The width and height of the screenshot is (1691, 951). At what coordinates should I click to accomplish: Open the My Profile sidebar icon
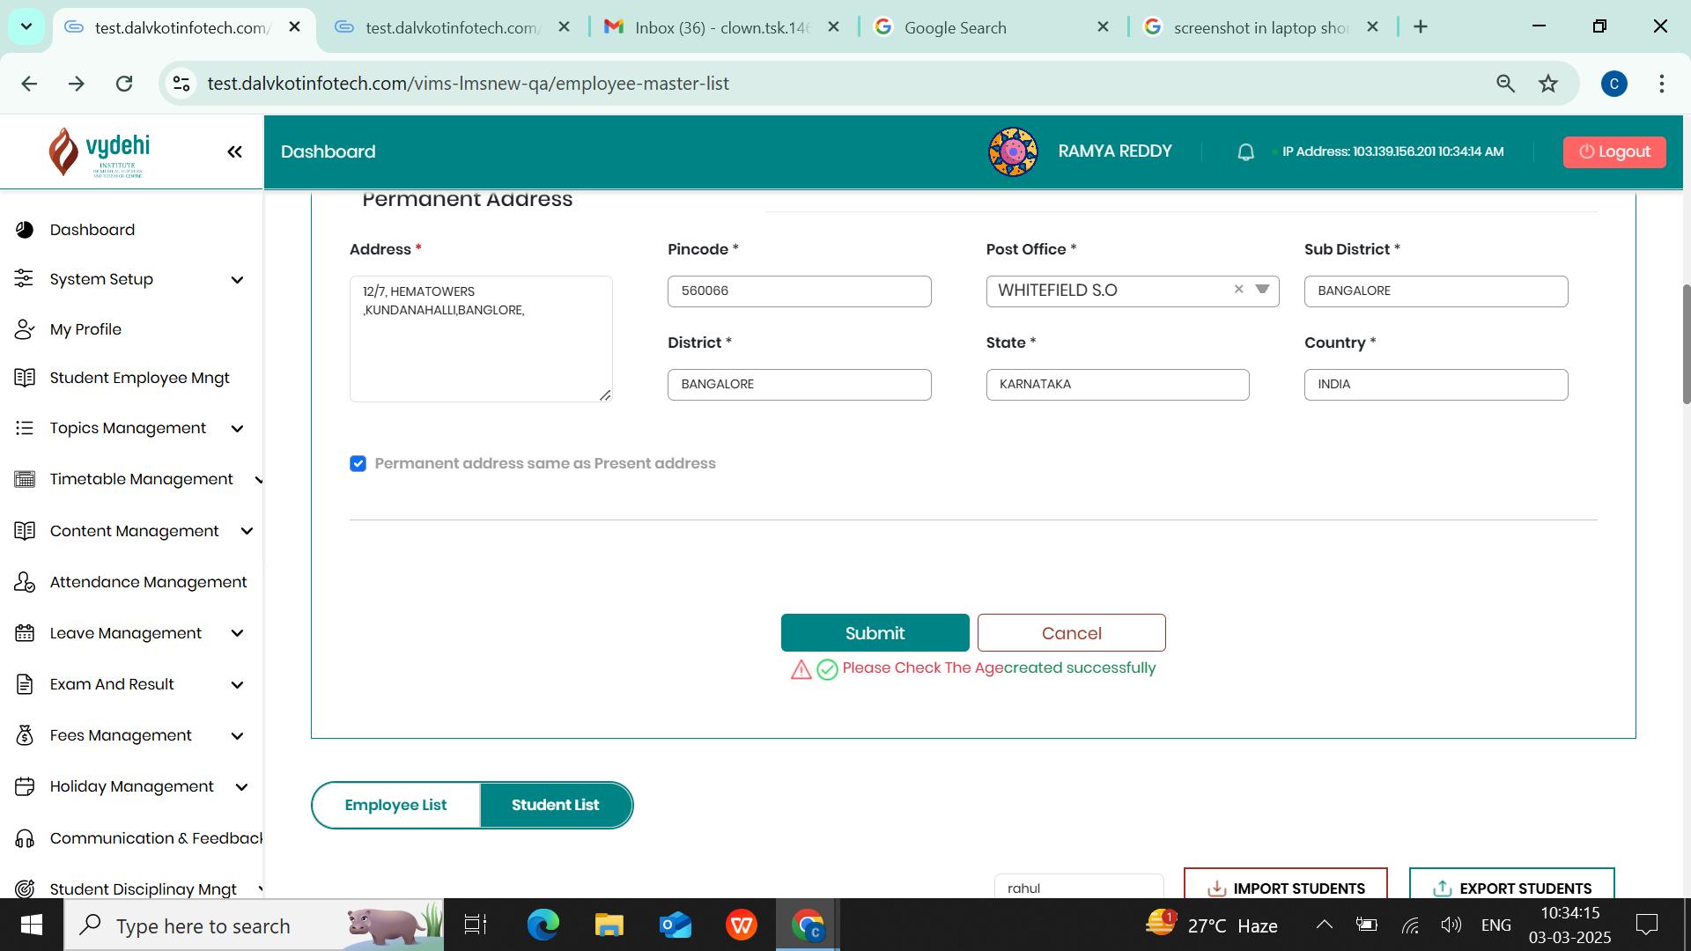point(25,329)
